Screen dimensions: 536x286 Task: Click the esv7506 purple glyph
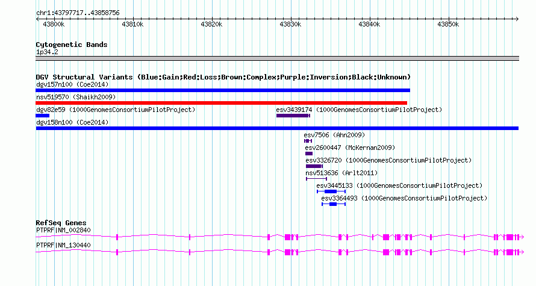point(308,141)
